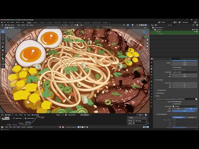Select BW color mode button
The width and height of the screenshot is (199, 149).
(178, 109)
